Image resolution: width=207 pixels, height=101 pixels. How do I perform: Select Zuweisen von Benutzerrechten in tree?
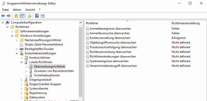[x=54, y=71]
